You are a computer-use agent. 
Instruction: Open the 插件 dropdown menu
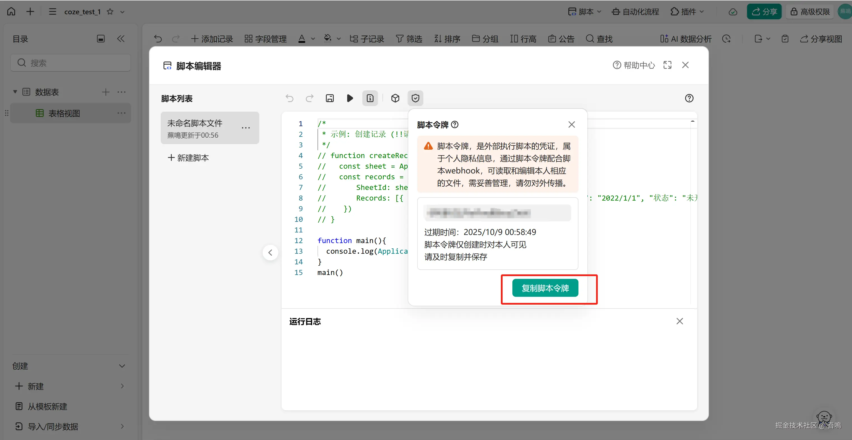click(x=687, y=12)
